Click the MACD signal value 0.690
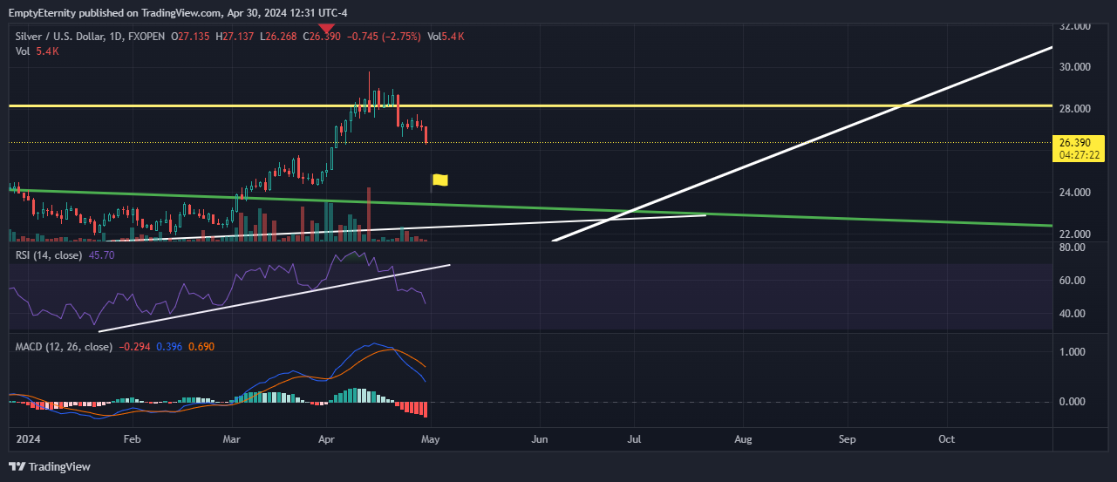 tap(201, 347)
